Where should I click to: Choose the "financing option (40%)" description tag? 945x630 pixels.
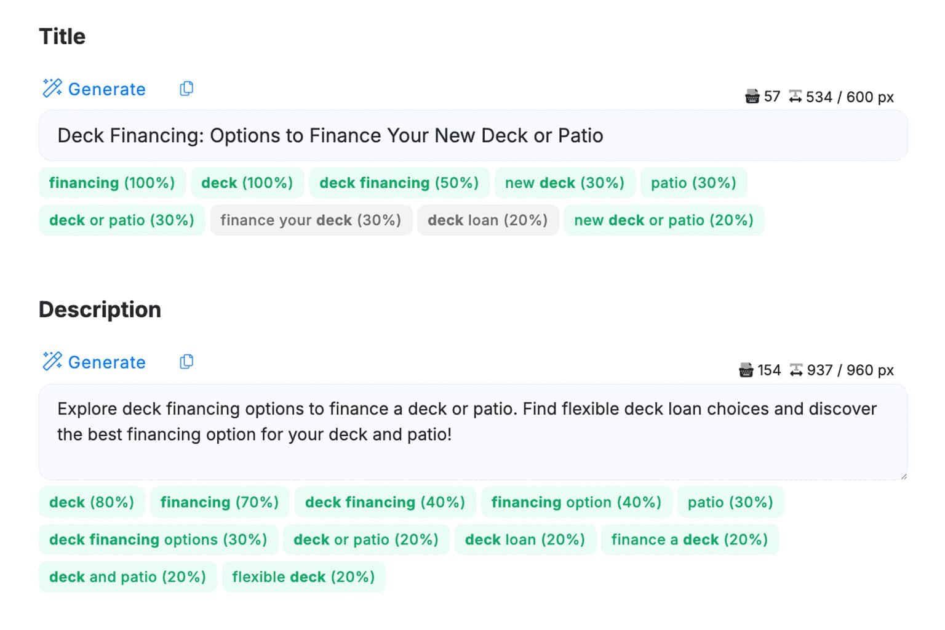[x=576, y=502]
